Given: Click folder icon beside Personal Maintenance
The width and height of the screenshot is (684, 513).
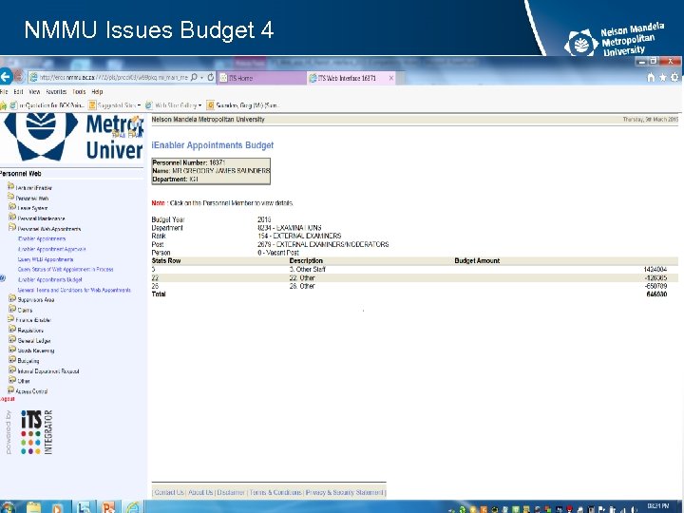Looking at the screenshot, I should [x=12, y=218].
